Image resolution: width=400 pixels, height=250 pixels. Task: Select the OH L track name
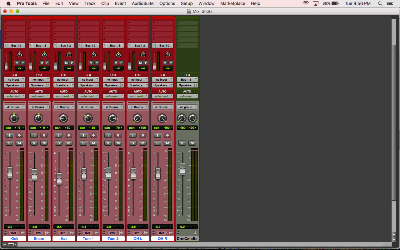point(138,238)
